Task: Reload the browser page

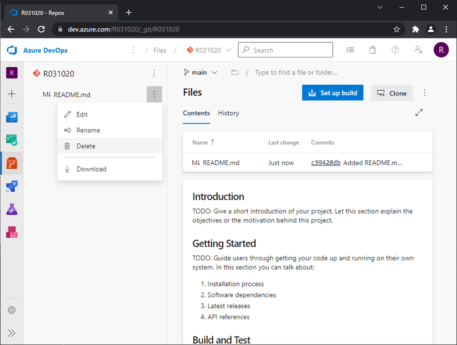Action: point(41,29)
